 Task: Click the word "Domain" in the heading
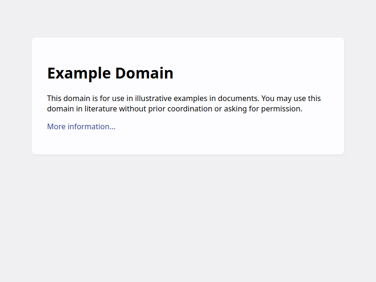point(144,73)
